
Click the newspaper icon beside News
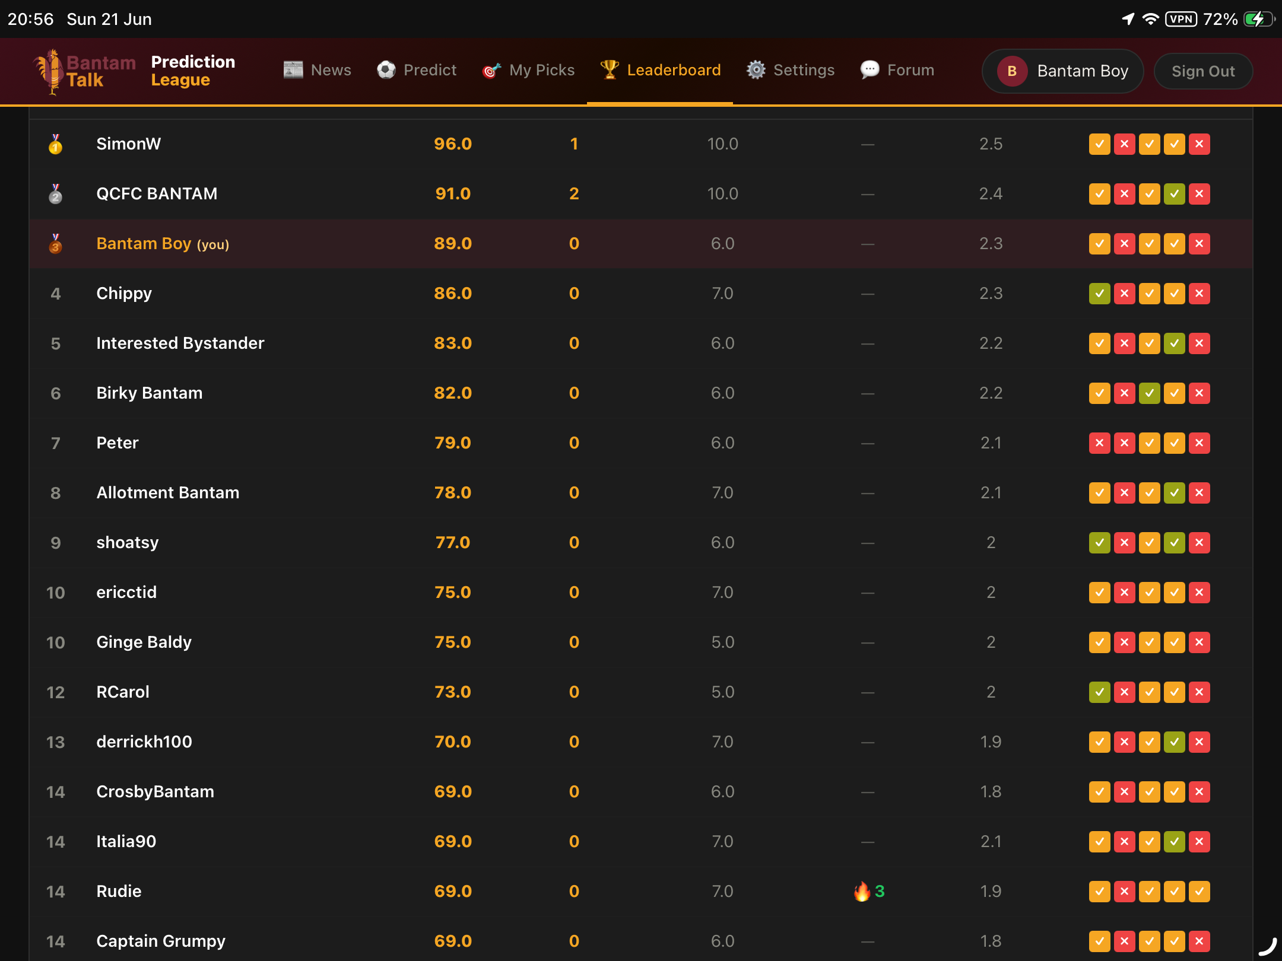(293, 70)
